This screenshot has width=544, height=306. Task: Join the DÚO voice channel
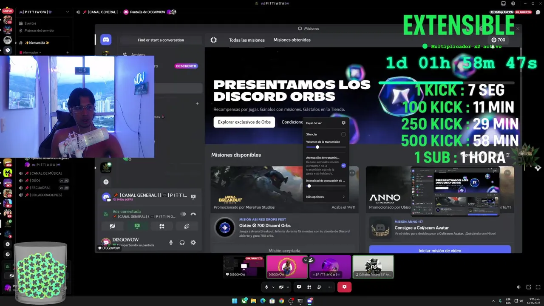coord(44,181)
